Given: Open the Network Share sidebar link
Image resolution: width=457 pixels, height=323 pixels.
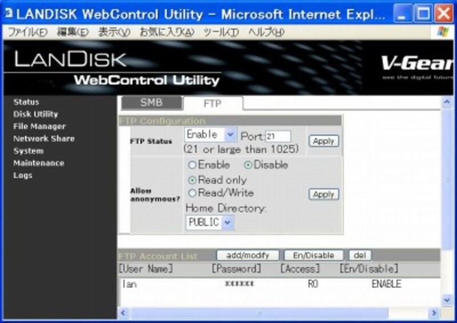Looking at the screenshot, I should click(44, 139).
